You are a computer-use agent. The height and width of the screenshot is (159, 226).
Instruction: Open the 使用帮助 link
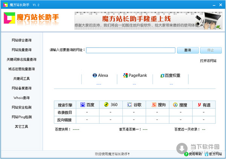pyautogui.click(x=195, y=154)
